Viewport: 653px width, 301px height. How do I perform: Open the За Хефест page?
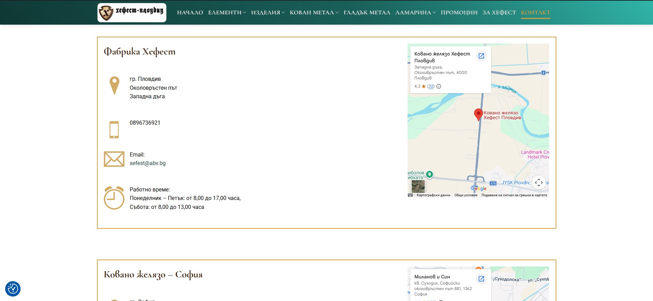coord(499,13)
